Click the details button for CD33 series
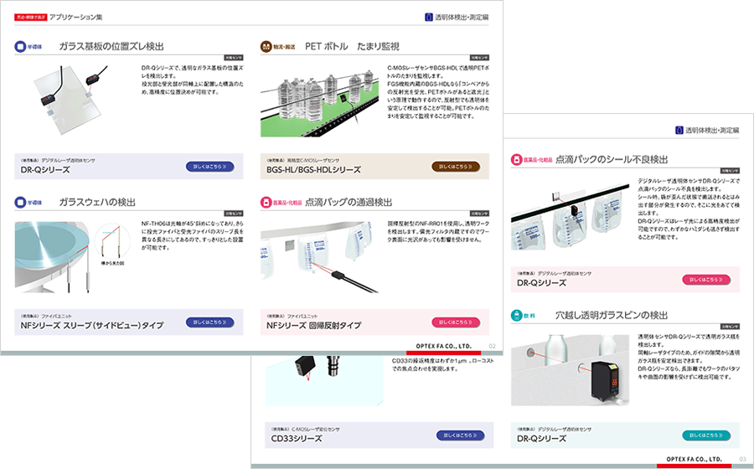This screenshot has height=469, width=754. pyautogui.click(x=460, y=435)
